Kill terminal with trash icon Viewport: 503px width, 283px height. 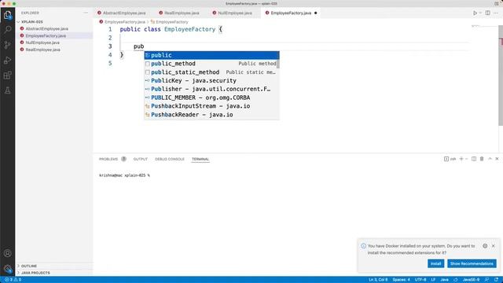(x=482, y=159)
